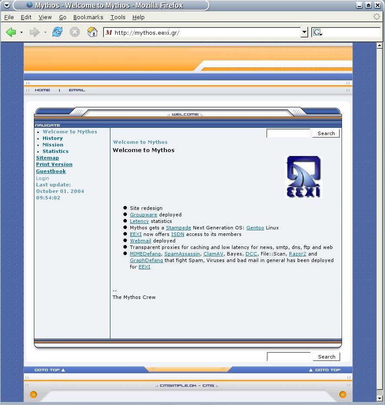The height and width of the screenshot is (405, 385).
Task: Click the Stop loading X icon
Action: (75, 32)
